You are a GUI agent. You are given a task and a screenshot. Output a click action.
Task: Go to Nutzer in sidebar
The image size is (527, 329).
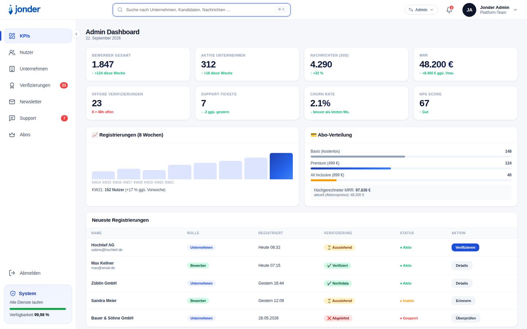click(x=38, y=52)
